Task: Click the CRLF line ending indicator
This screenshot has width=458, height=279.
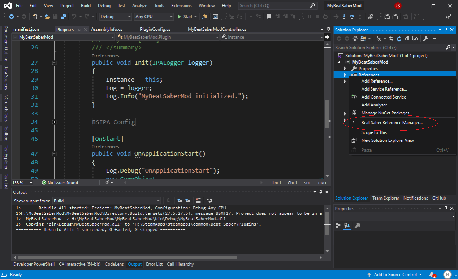Action: [323, 183]
